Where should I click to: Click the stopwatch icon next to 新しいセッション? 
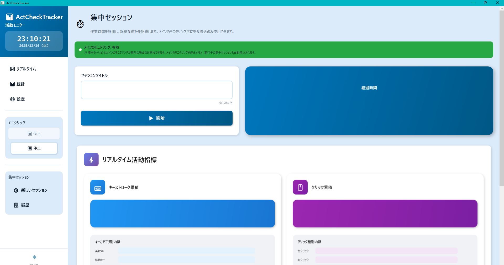16,190
